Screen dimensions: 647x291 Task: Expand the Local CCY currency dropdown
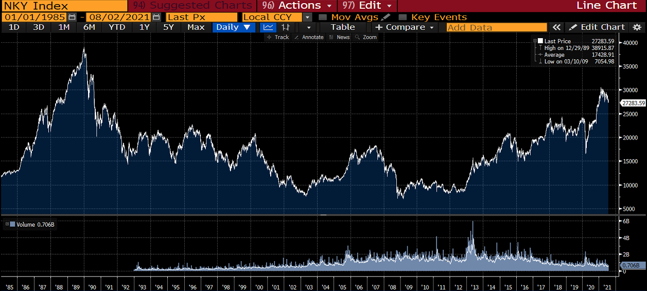pyautogui.click(x=307, y=17)
